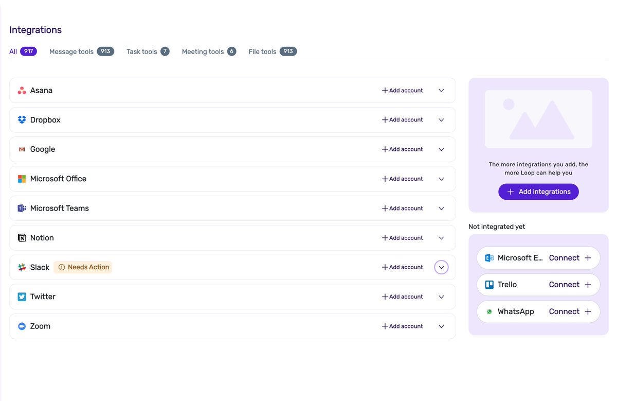
Task: Add account for Microsoft Teams
Action: click(x=402, y=208)
